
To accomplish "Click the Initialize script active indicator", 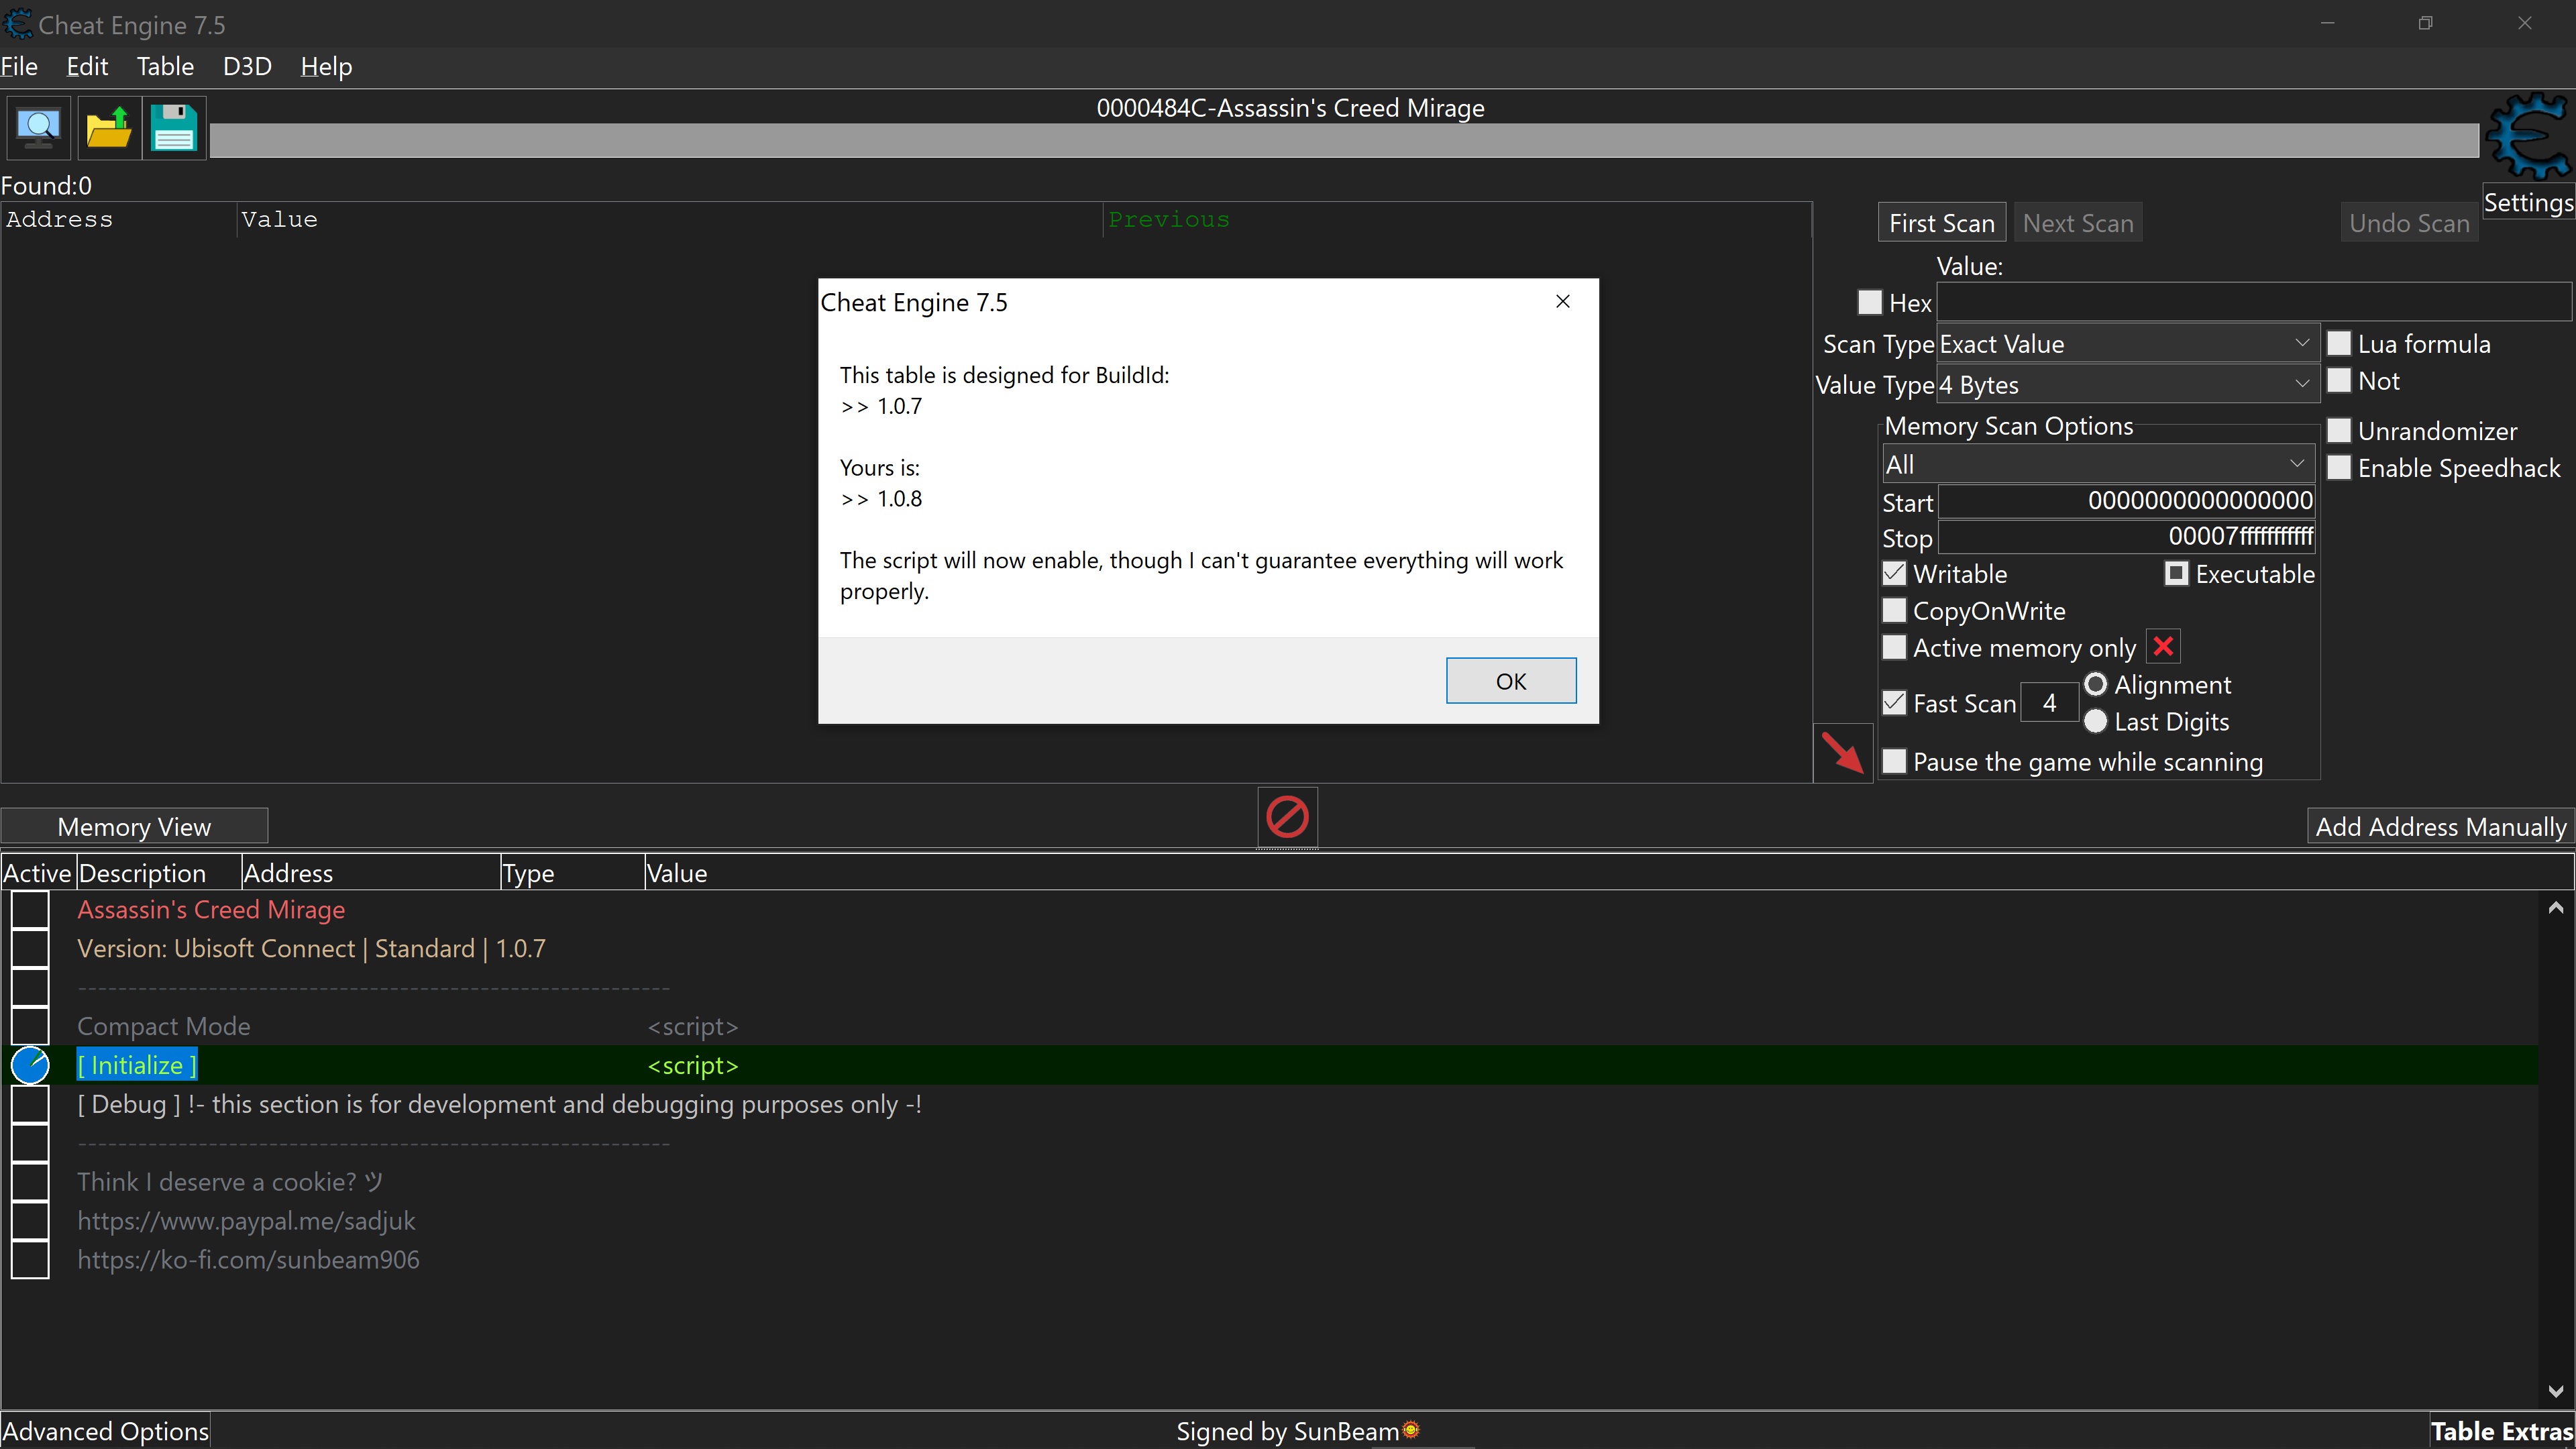I will pos(30,1065).
